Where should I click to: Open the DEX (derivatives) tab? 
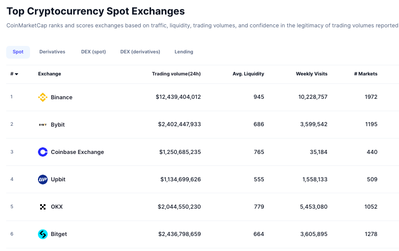pyautogui.click(x=140, y=52)
